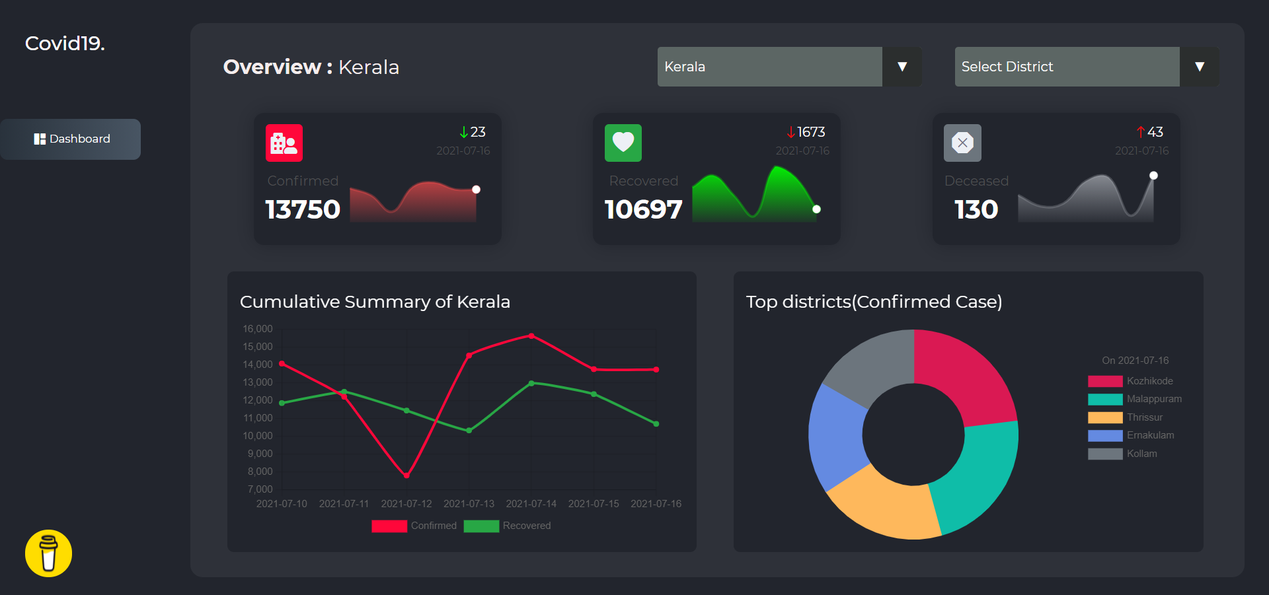Image resolution: width=1269 pixels, height=595 pixels.
Task: Open the yellow coffee cup donation button
Action: click(x=48, y=553)
